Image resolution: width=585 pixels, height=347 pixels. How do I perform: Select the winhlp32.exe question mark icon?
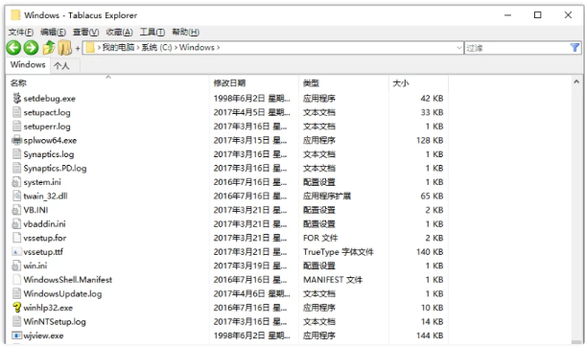point(17,308)
